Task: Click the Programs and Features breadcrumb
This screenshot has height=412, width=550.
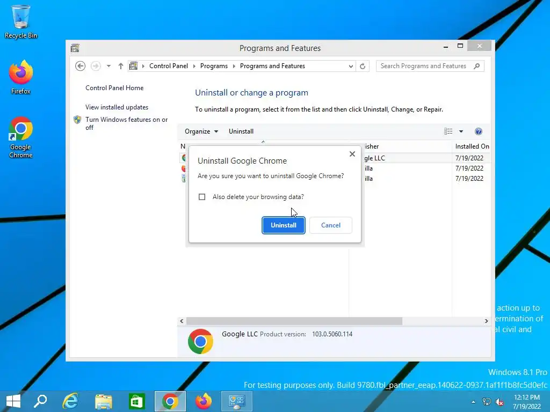Action: point(272,66)
